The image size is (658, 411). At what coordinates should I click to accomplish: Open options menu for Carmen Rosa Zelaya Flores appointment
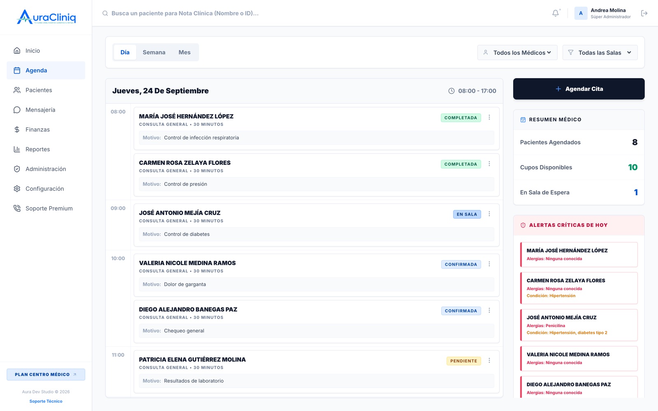point(489,164)
